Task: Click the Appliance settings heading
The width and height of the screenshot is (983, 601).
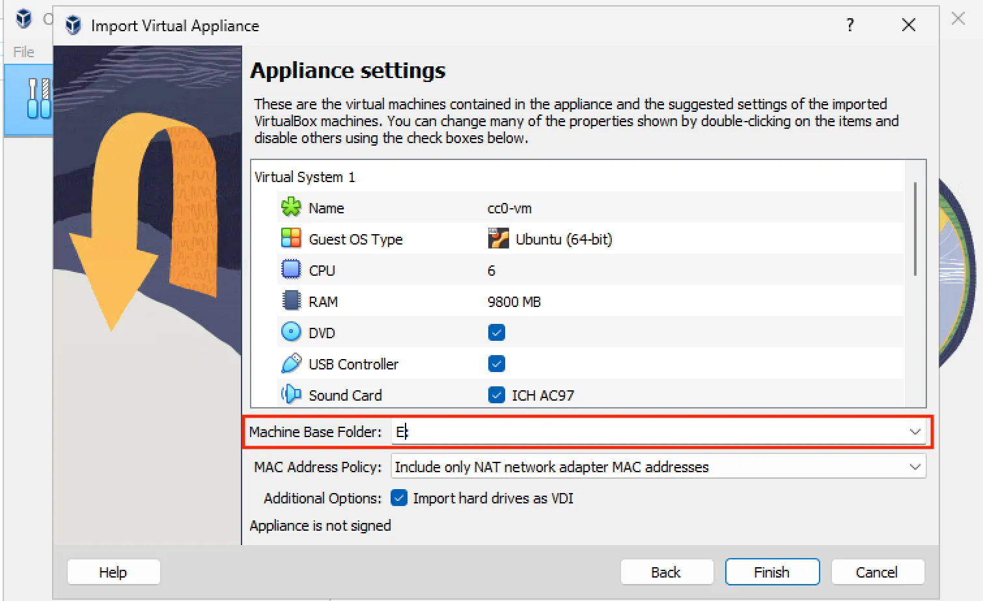Action: [x=348, y=70]
